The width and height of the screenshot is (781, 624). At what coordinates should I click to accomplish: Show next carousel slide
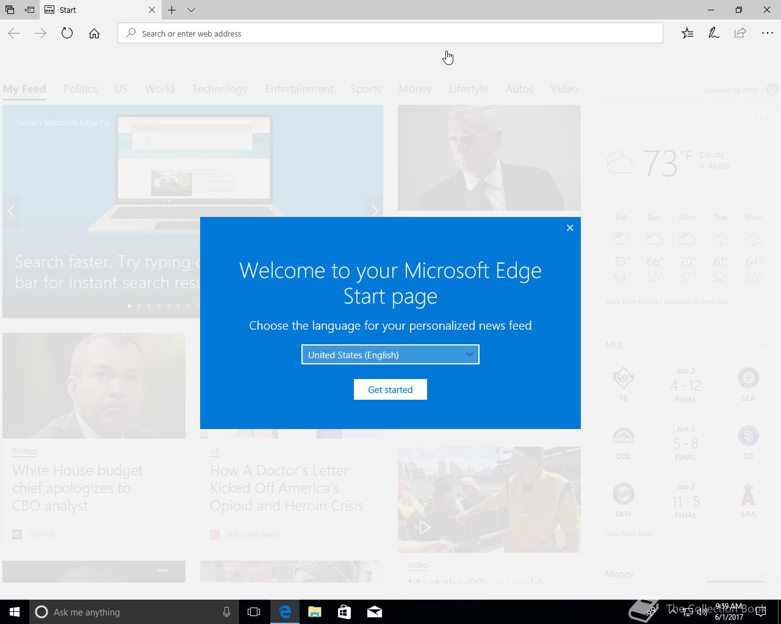374,211
